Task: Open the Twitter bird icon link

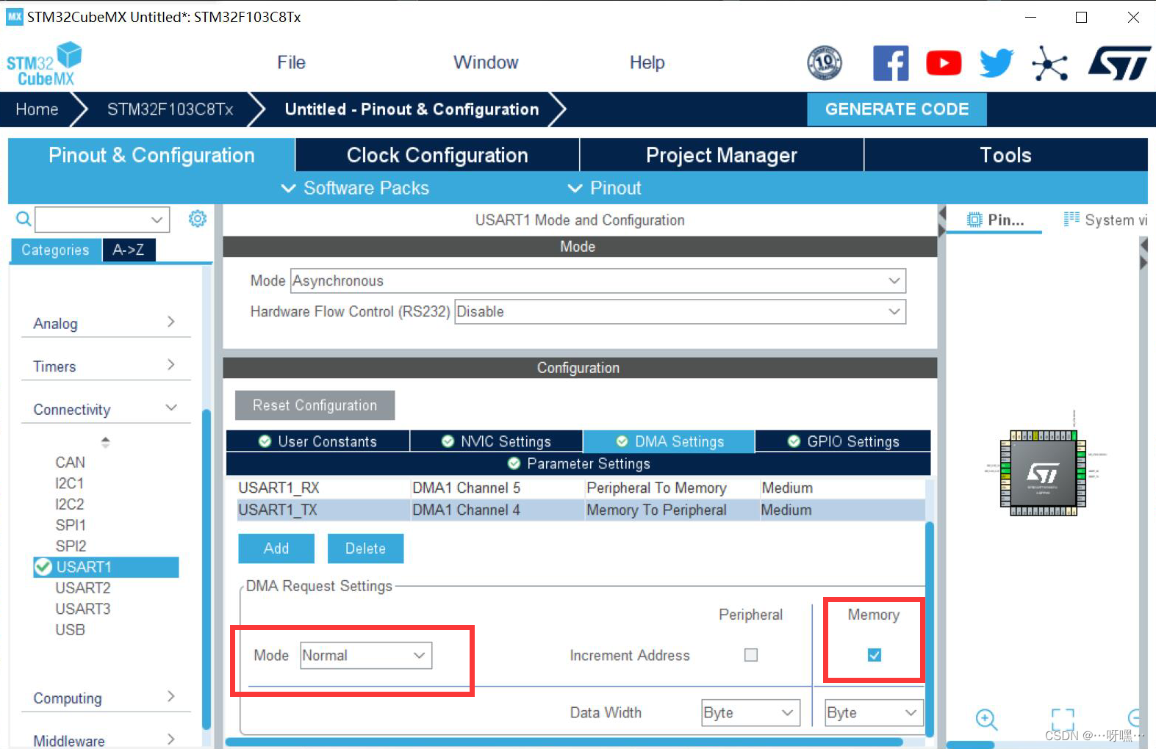Action: pyautogui.click(x=997, y=63)
